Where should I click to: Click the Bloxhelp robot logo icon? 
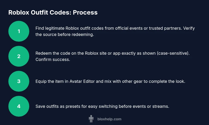coord(91,119)
